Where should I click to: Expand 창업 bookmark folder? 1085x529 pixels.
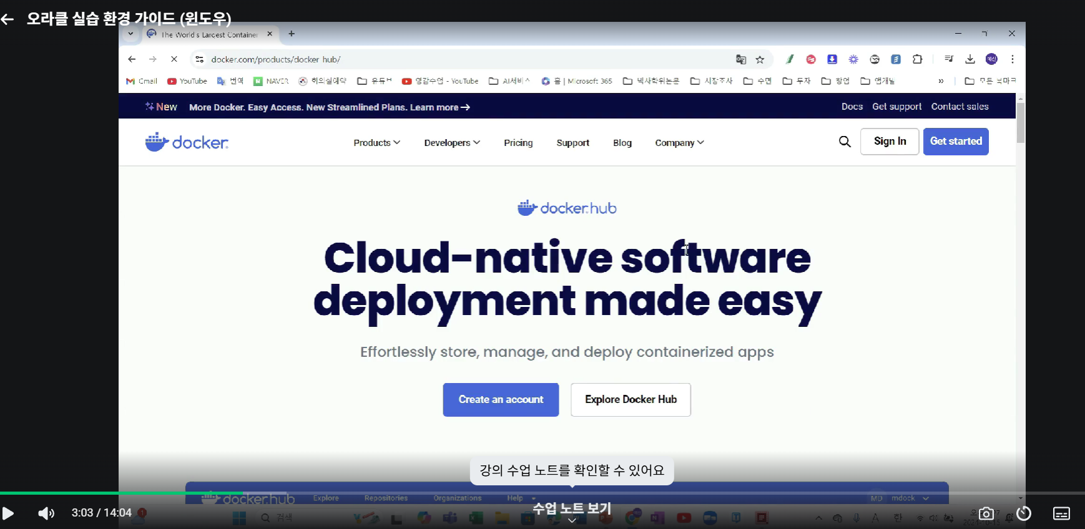point(835,81)
